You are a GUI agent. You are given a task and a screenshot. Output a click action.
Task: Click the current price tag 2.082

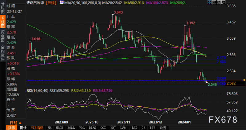(236, 83)
